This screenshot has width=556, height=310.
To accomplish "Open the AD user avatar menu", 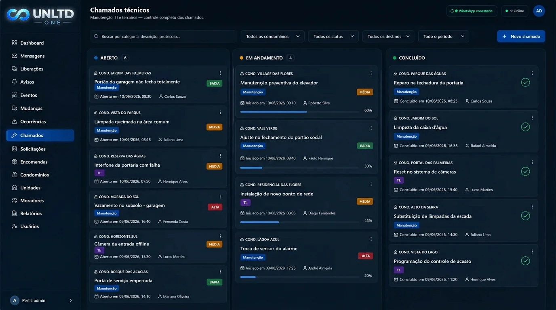I will click(539, 11).
